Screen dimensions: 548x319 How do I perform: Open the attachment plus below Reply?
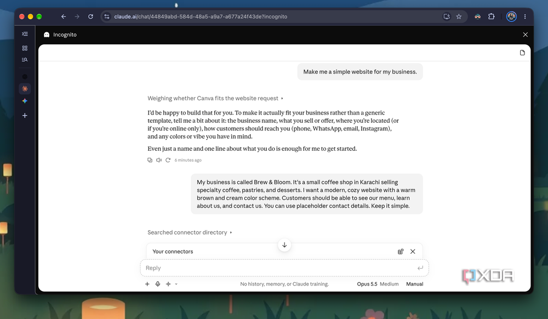(147, 284)
